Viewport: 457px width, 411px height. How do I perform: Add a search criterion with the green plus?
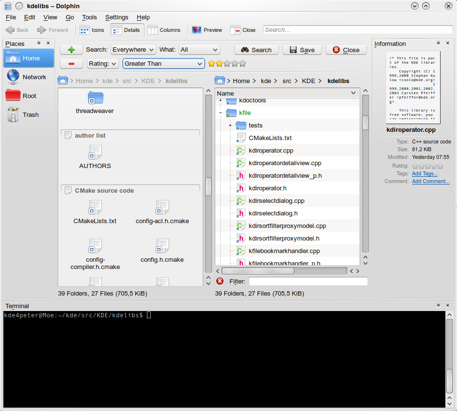[x=71, y=49]
